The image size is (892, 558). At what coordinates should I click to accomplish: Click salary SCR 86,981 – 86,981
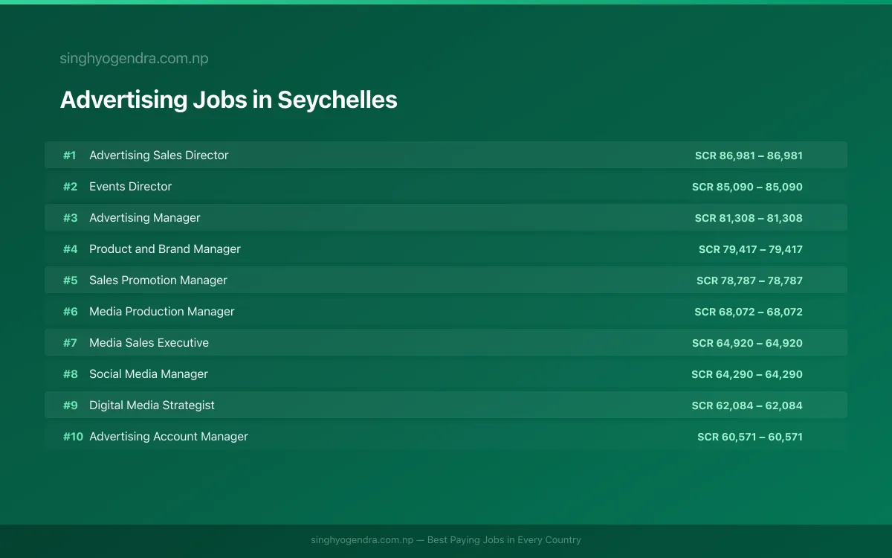(749, 155)
